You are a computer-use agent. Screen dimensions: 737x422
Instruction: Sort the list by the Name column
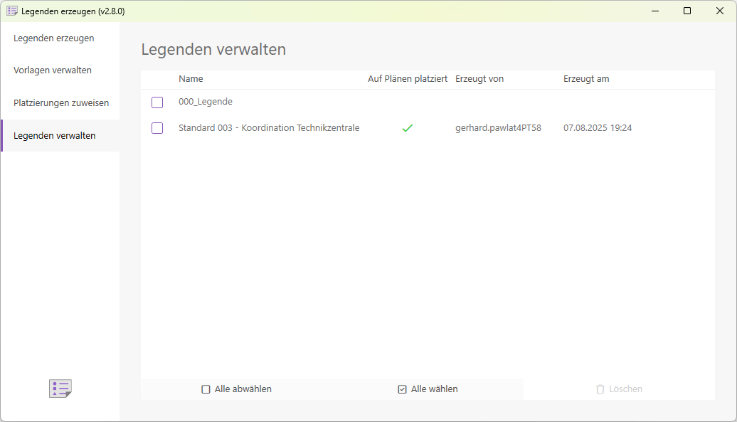(191, 78)
